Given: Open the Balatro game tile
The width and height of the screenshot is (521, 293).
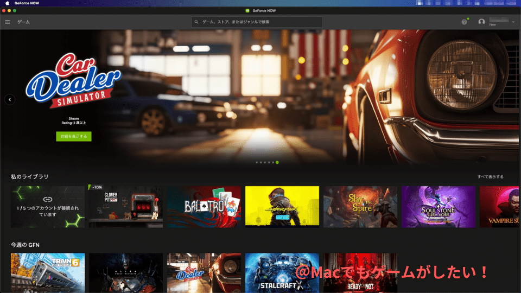Looking at the screenshot, I should (x=204, y=207).
